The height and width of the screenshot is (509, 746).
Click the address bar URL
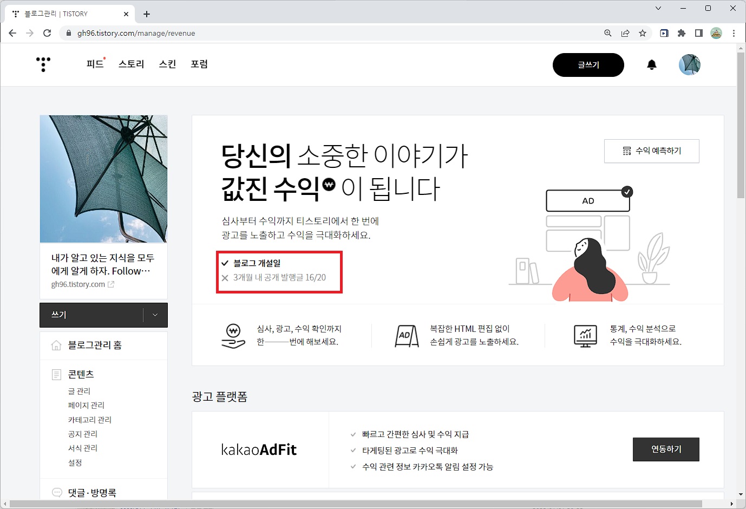(136, 33)
